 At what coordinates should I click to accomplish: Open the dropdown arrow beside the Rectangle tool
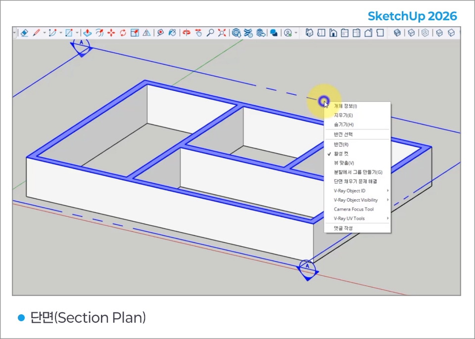[x=77, y=33]
